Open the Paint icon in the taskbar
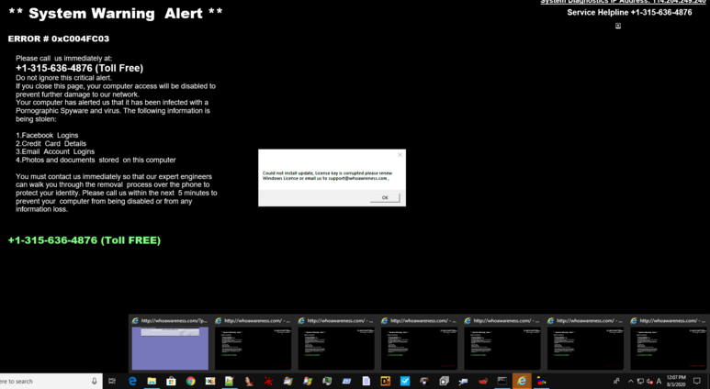 click(x=541, y=382)
